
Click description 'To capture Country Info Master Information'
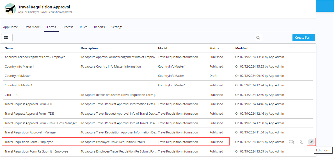(x=111, y=66)
